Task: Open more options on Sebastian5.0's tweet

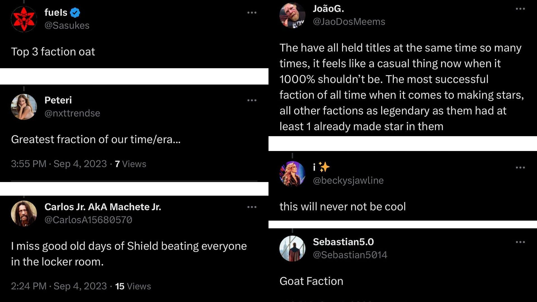Action: point(520,242)
